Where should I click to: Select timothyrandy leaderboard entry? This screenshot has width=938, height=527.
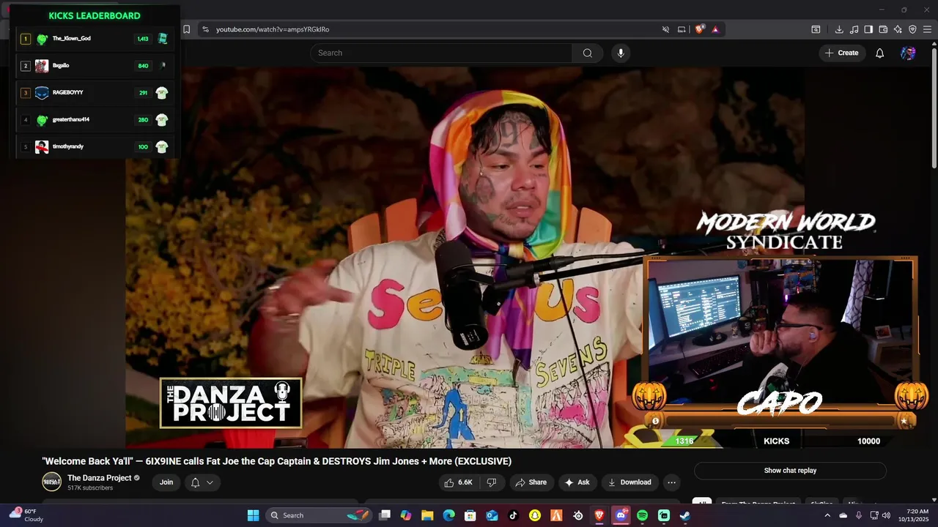pyautogui.click(x=95, y=147)
